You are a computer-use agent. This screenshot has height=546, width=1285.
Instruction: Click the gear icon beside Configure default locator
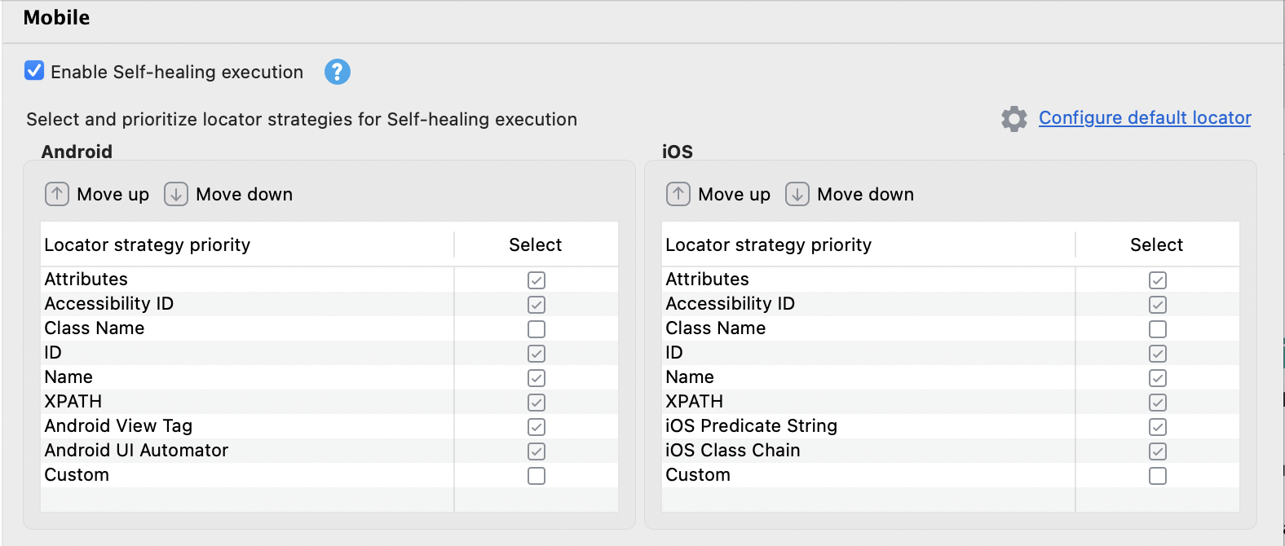pyautogui.click(x=1014, y=119)
